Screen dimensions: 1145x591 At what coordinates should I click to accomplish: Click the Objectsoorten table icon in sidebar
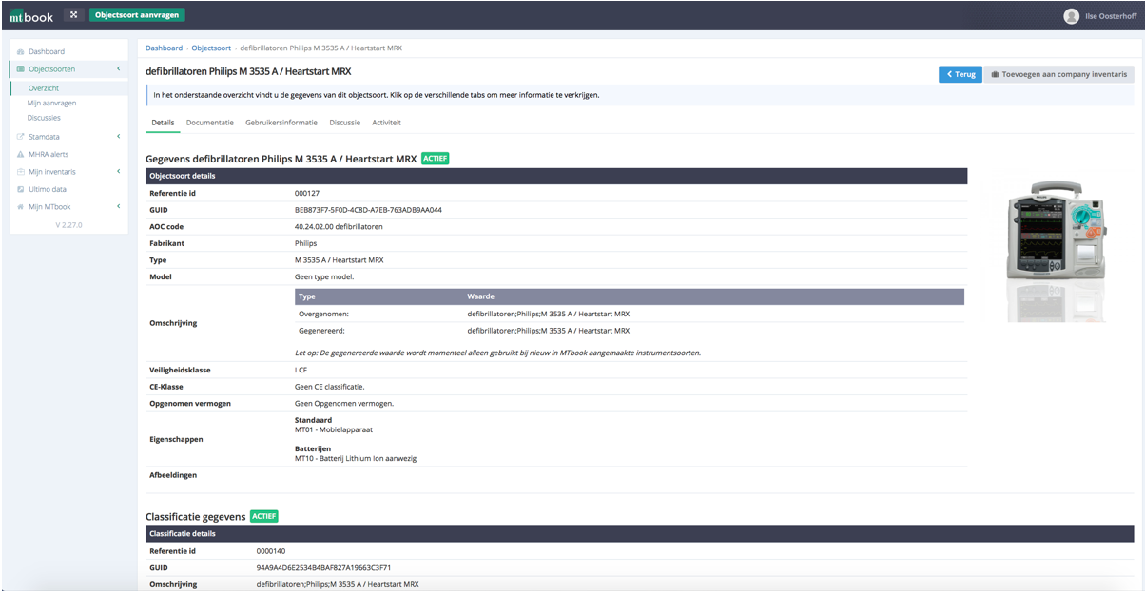[x=21, y=69]
